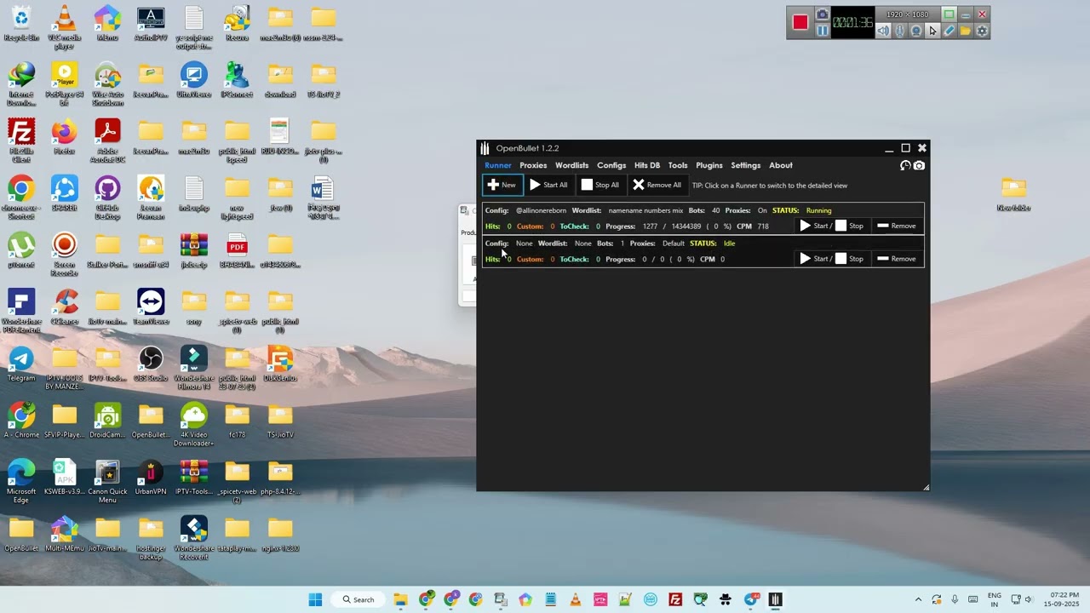Open the recorder's gear settings
This screenshot has width=1090, height=613.
click(982, 31)
